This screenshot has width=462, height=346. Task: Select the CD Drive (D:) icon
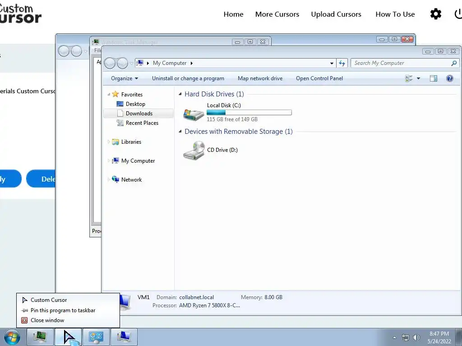click(x=194, y=150)
